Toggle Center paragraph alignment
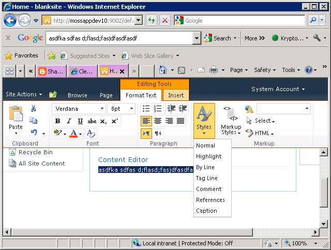The width and height of the screenshot is (331, 250). 157,121
